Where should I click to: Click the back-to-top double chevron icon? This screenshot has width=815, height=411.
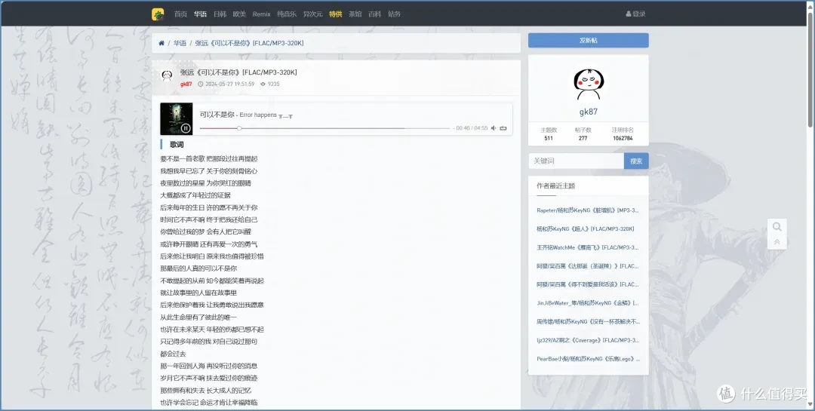point(777,242)
